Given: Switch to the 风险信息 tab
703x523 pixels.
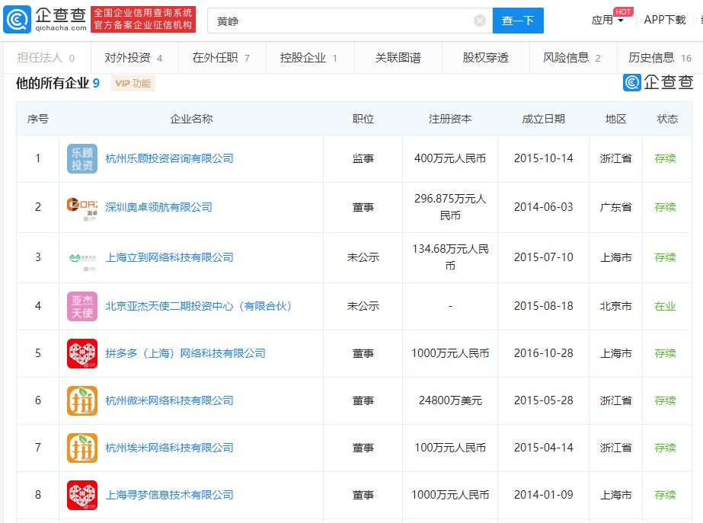Looking at the screenshot, I should (x=573, y=58).
